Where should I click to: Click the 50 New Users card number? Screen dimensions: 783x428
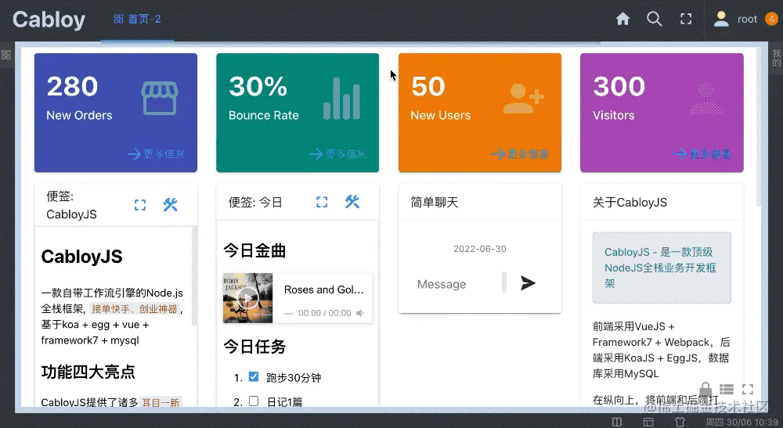tap(428, 86)
